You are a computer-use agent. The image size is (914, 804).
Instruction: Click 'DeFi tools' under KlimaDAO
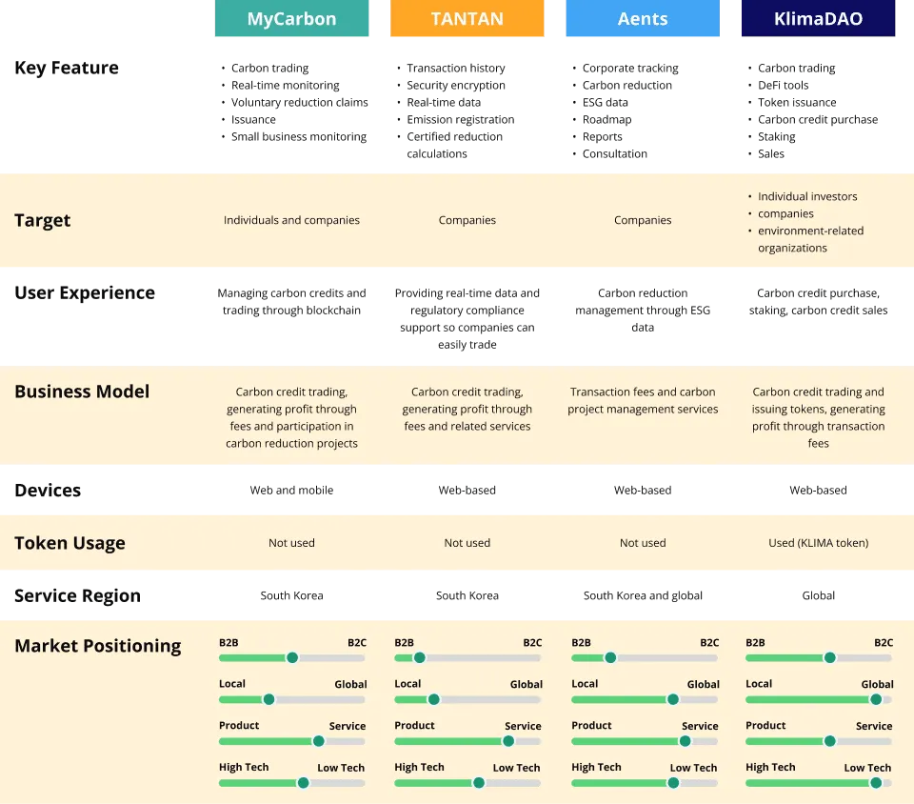click(x=783, y=85)
